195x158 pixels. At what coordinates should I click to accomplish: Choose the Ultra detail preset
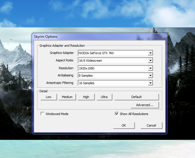pyautogui.click(x=104, y=97)
